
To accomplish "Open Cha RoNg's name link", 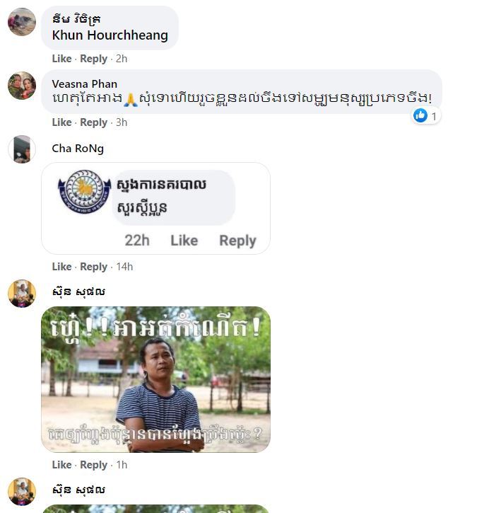I will pos(78,148).
